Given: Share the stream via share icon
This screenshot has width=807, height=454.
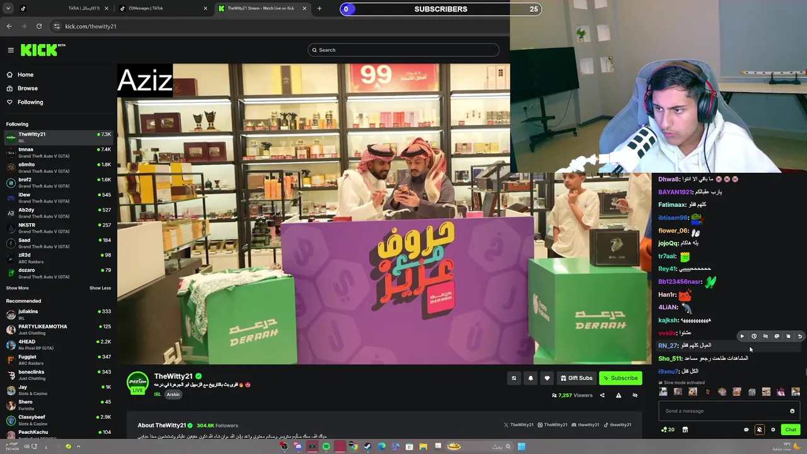Looking at the screenshot, I should coord(602,395).
